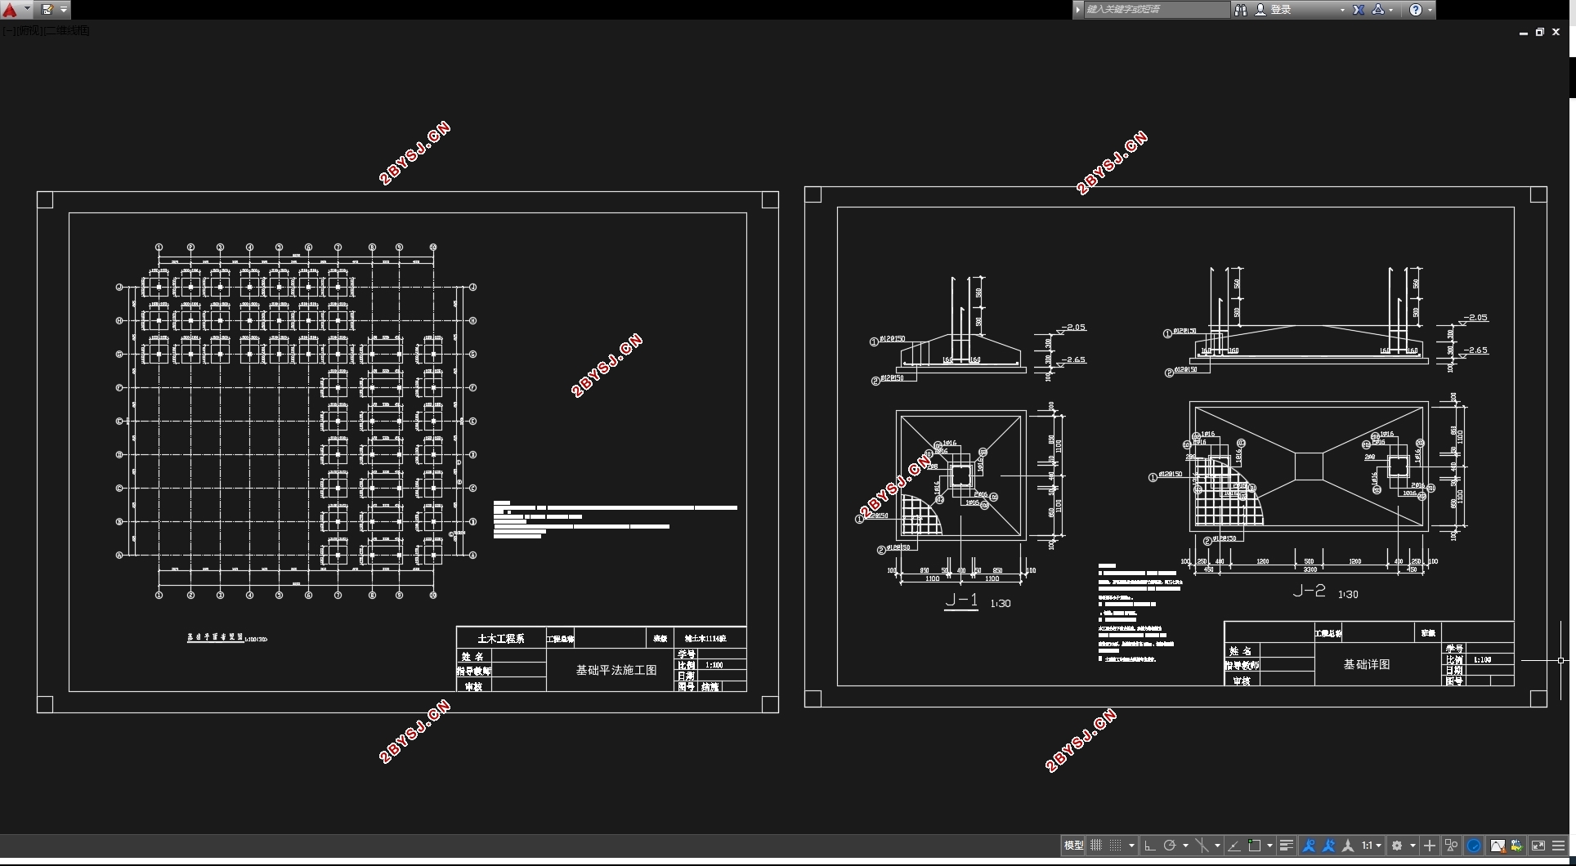The height and width of the screenshot is (866, 1576).
Task: Toggle polar tracking in status bar
Action: pyautogui.click(x=1169, y=846)
